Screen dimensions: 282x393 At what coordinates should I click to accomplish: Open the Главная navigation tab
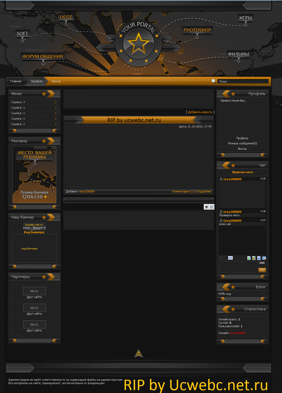16,81
